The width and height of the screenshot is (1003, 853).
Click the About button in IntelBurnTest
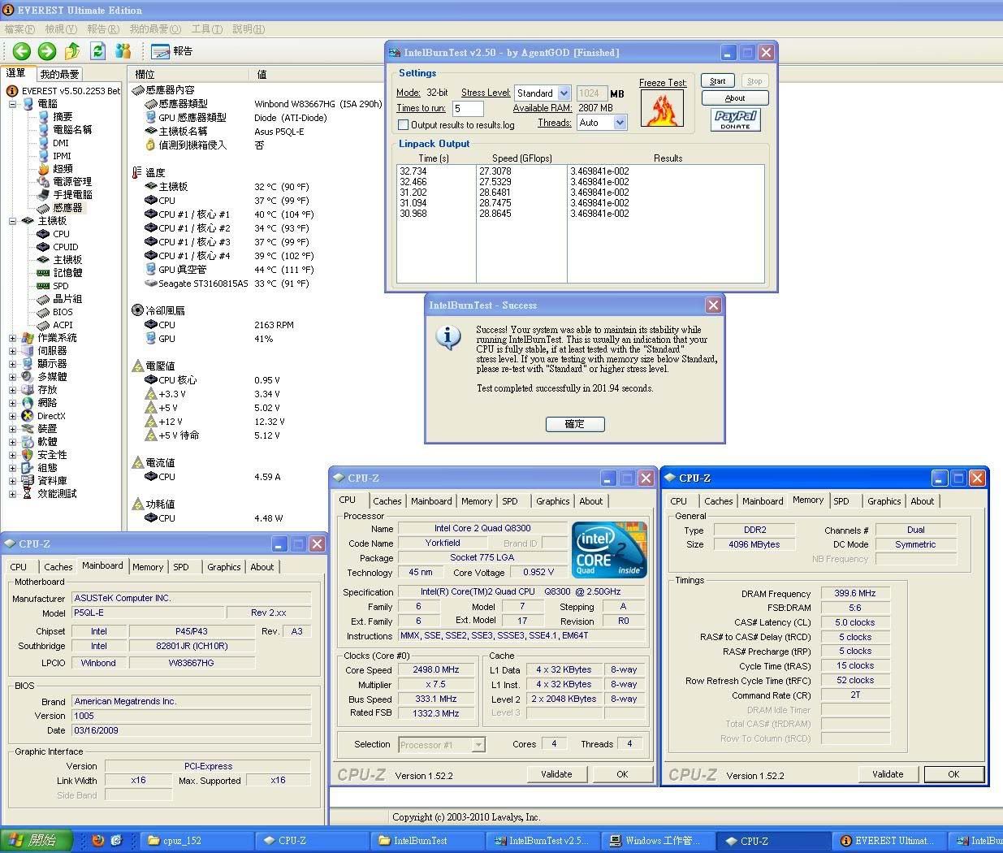click(x=735, y=98)
